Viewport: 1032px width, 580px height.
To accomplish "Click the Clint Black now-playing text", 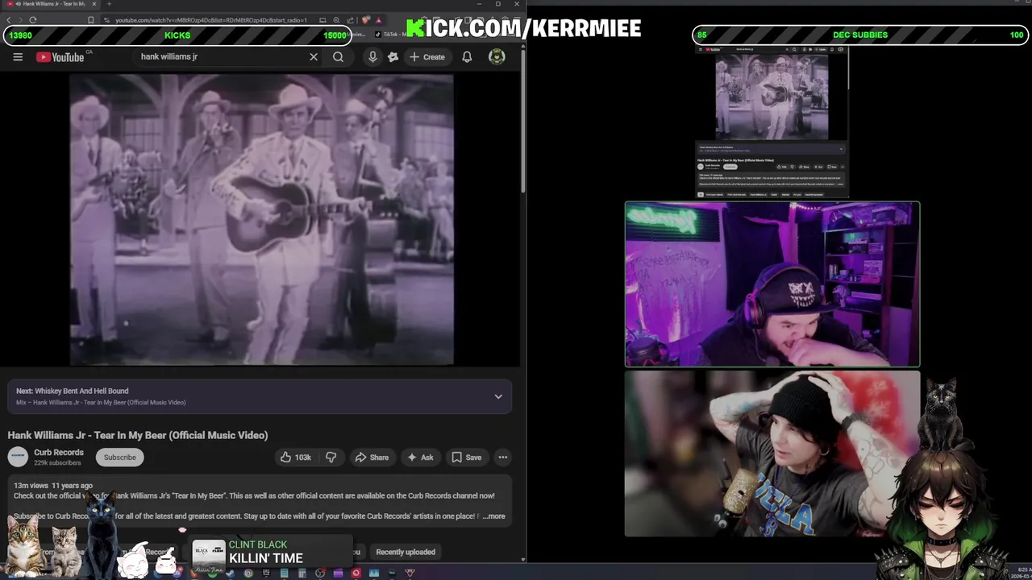I will pos(258,545).
